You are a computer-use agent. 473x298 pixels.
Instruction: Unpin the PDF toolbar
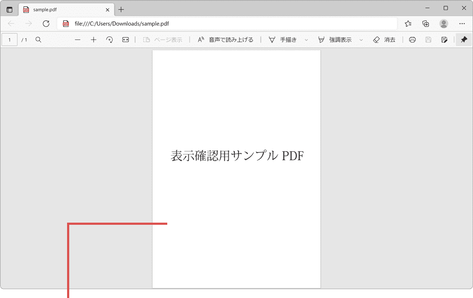click(x=464, y=40)
